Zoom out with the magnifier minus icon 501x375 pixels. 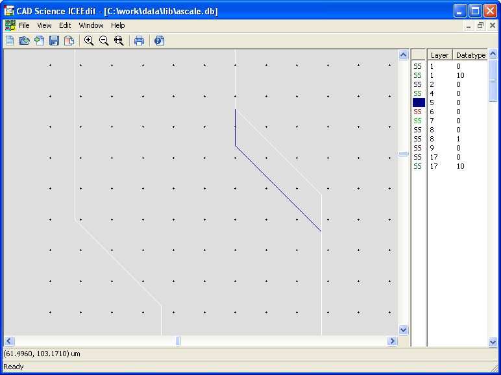104,41
